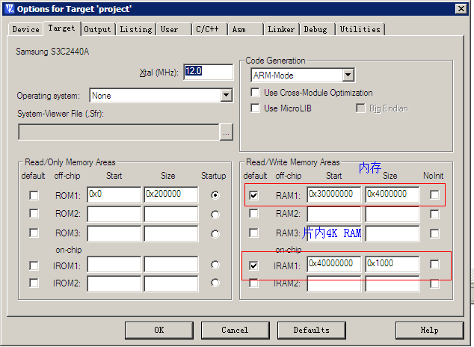Open the C/C++ tab
Image resolution: width=474 pixels, height=347 pixels.
tap(209, 29)
